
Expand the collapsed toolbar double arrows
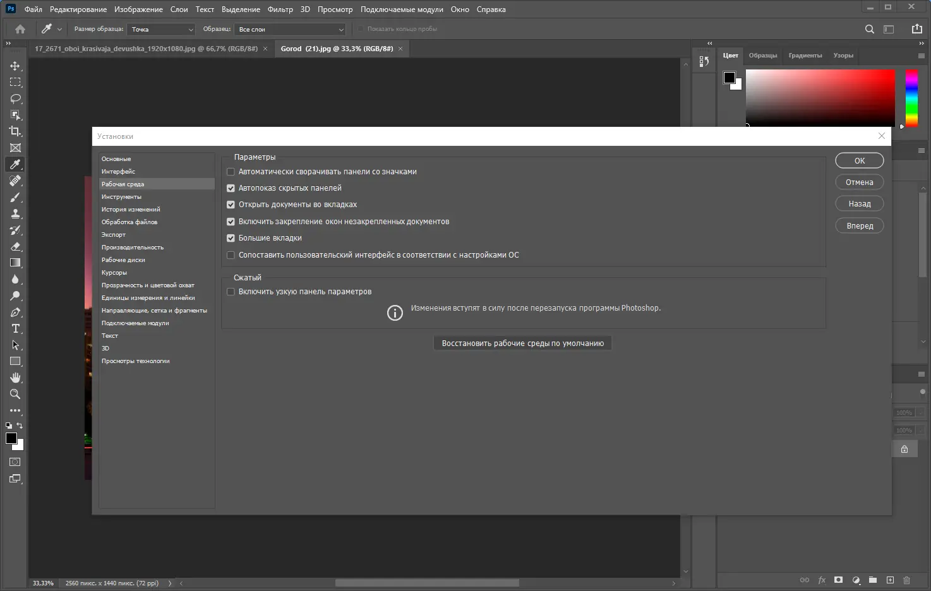(8, 43)
